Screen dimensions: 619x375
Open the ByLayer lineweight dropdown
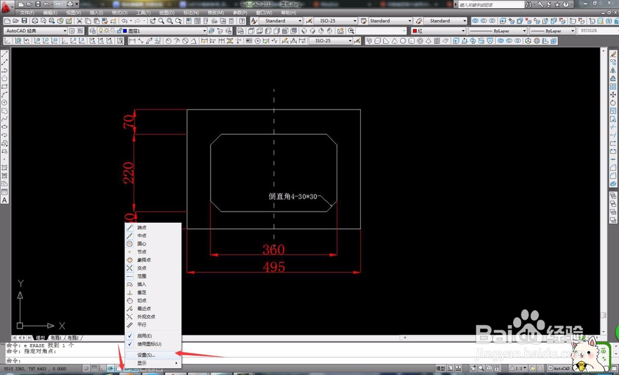(x=552, y=31)
